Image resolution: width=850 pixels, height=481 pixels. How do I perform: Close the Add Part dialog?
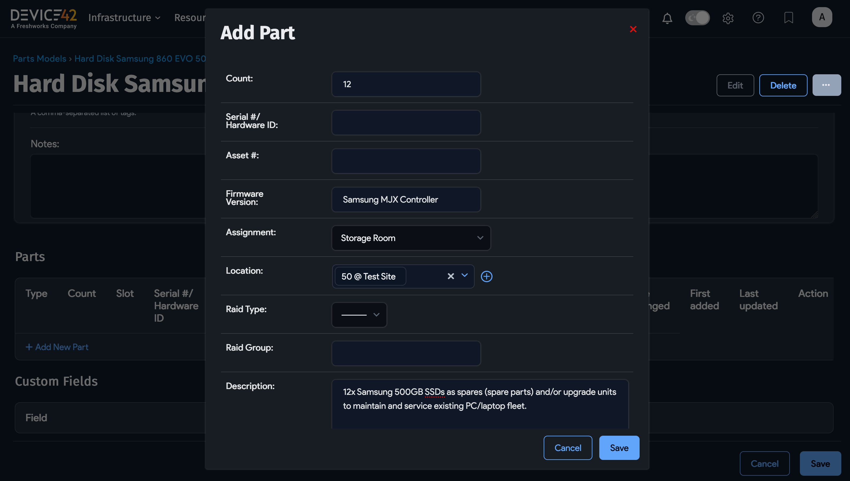[633, 30]
